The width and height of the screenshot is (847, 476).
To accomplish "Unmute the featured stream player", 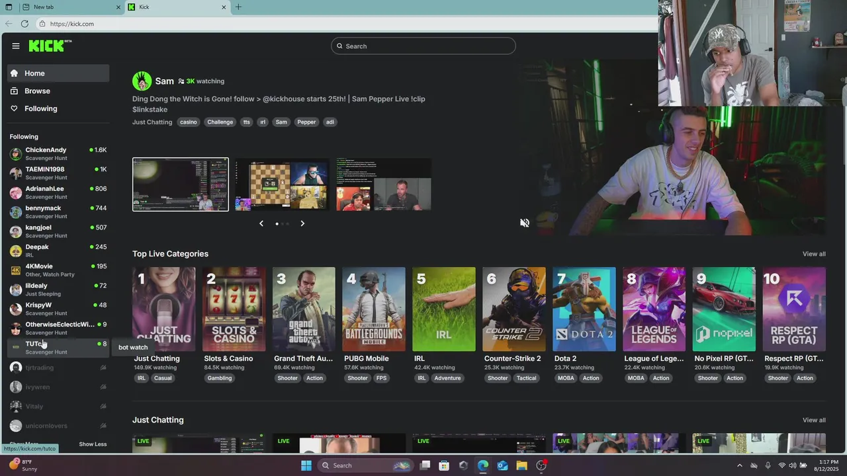I will [x=525, y=223].
